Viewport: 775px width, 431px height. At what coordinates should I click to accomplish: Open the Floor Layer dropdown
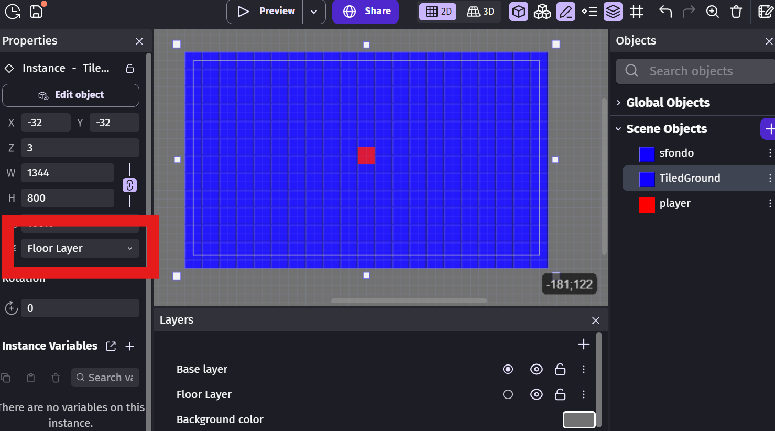(x=80, y=248)
